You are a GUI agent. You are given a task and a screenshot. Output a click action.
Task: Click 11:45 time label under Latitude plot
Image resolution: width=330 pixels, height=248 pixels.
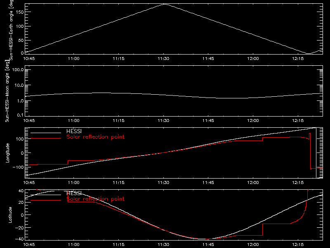(x=208, y=245)
